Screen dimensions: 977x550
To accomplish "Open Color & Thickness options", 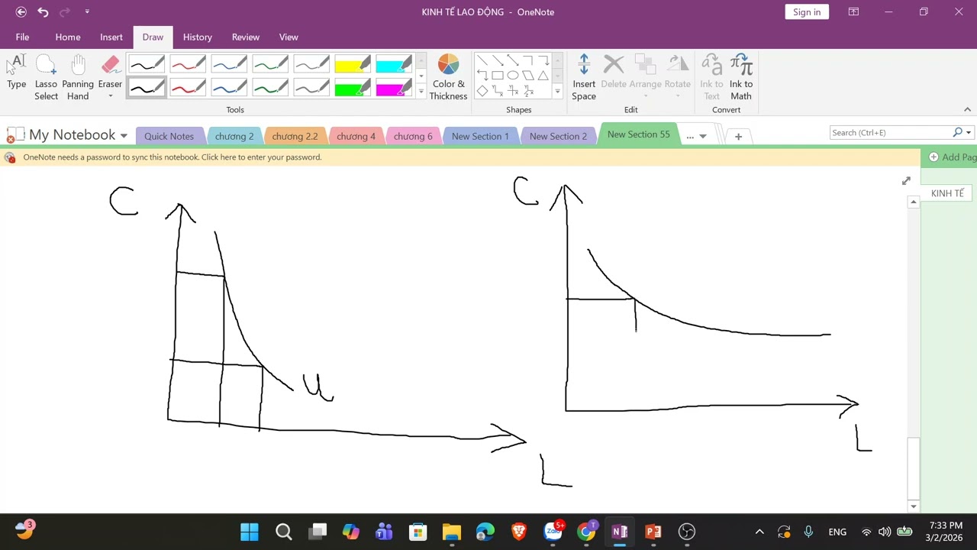I will click(448, 76).
